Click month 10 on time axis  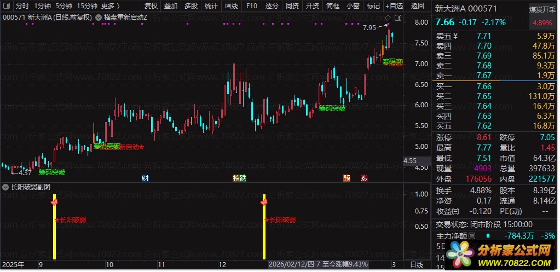click(x=109, y=265)
